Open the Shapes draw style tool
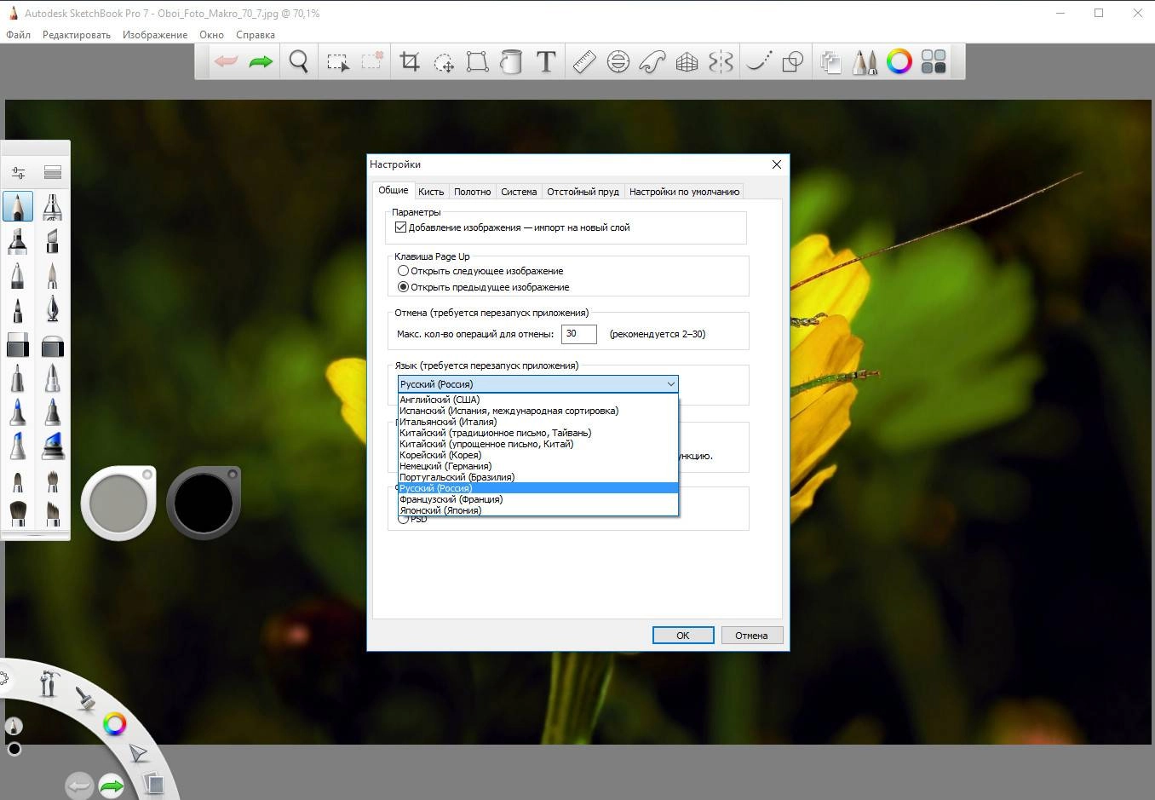 (793, 61)
